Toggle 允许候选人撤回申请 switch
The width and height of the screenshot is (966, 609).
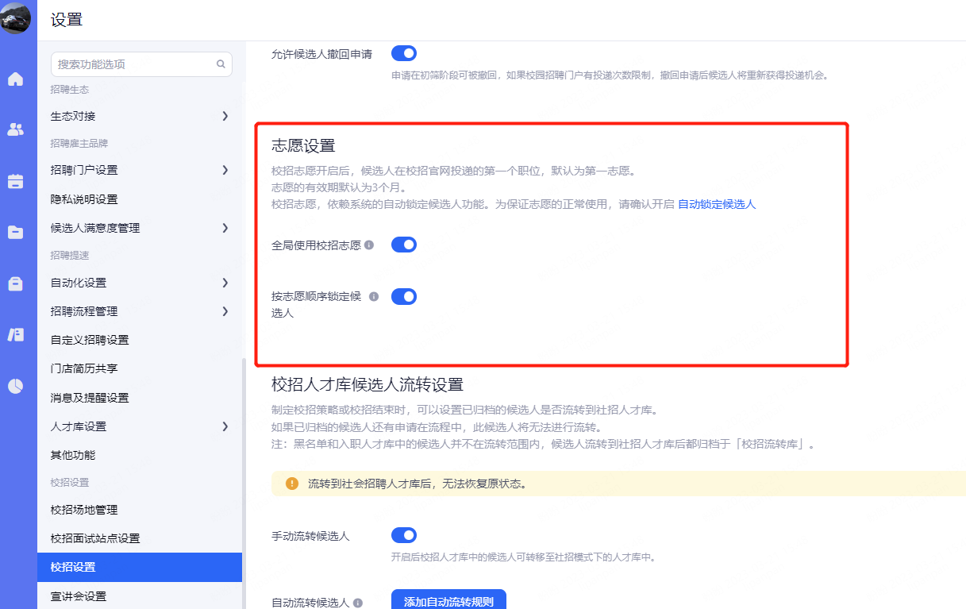coord(403,54)
